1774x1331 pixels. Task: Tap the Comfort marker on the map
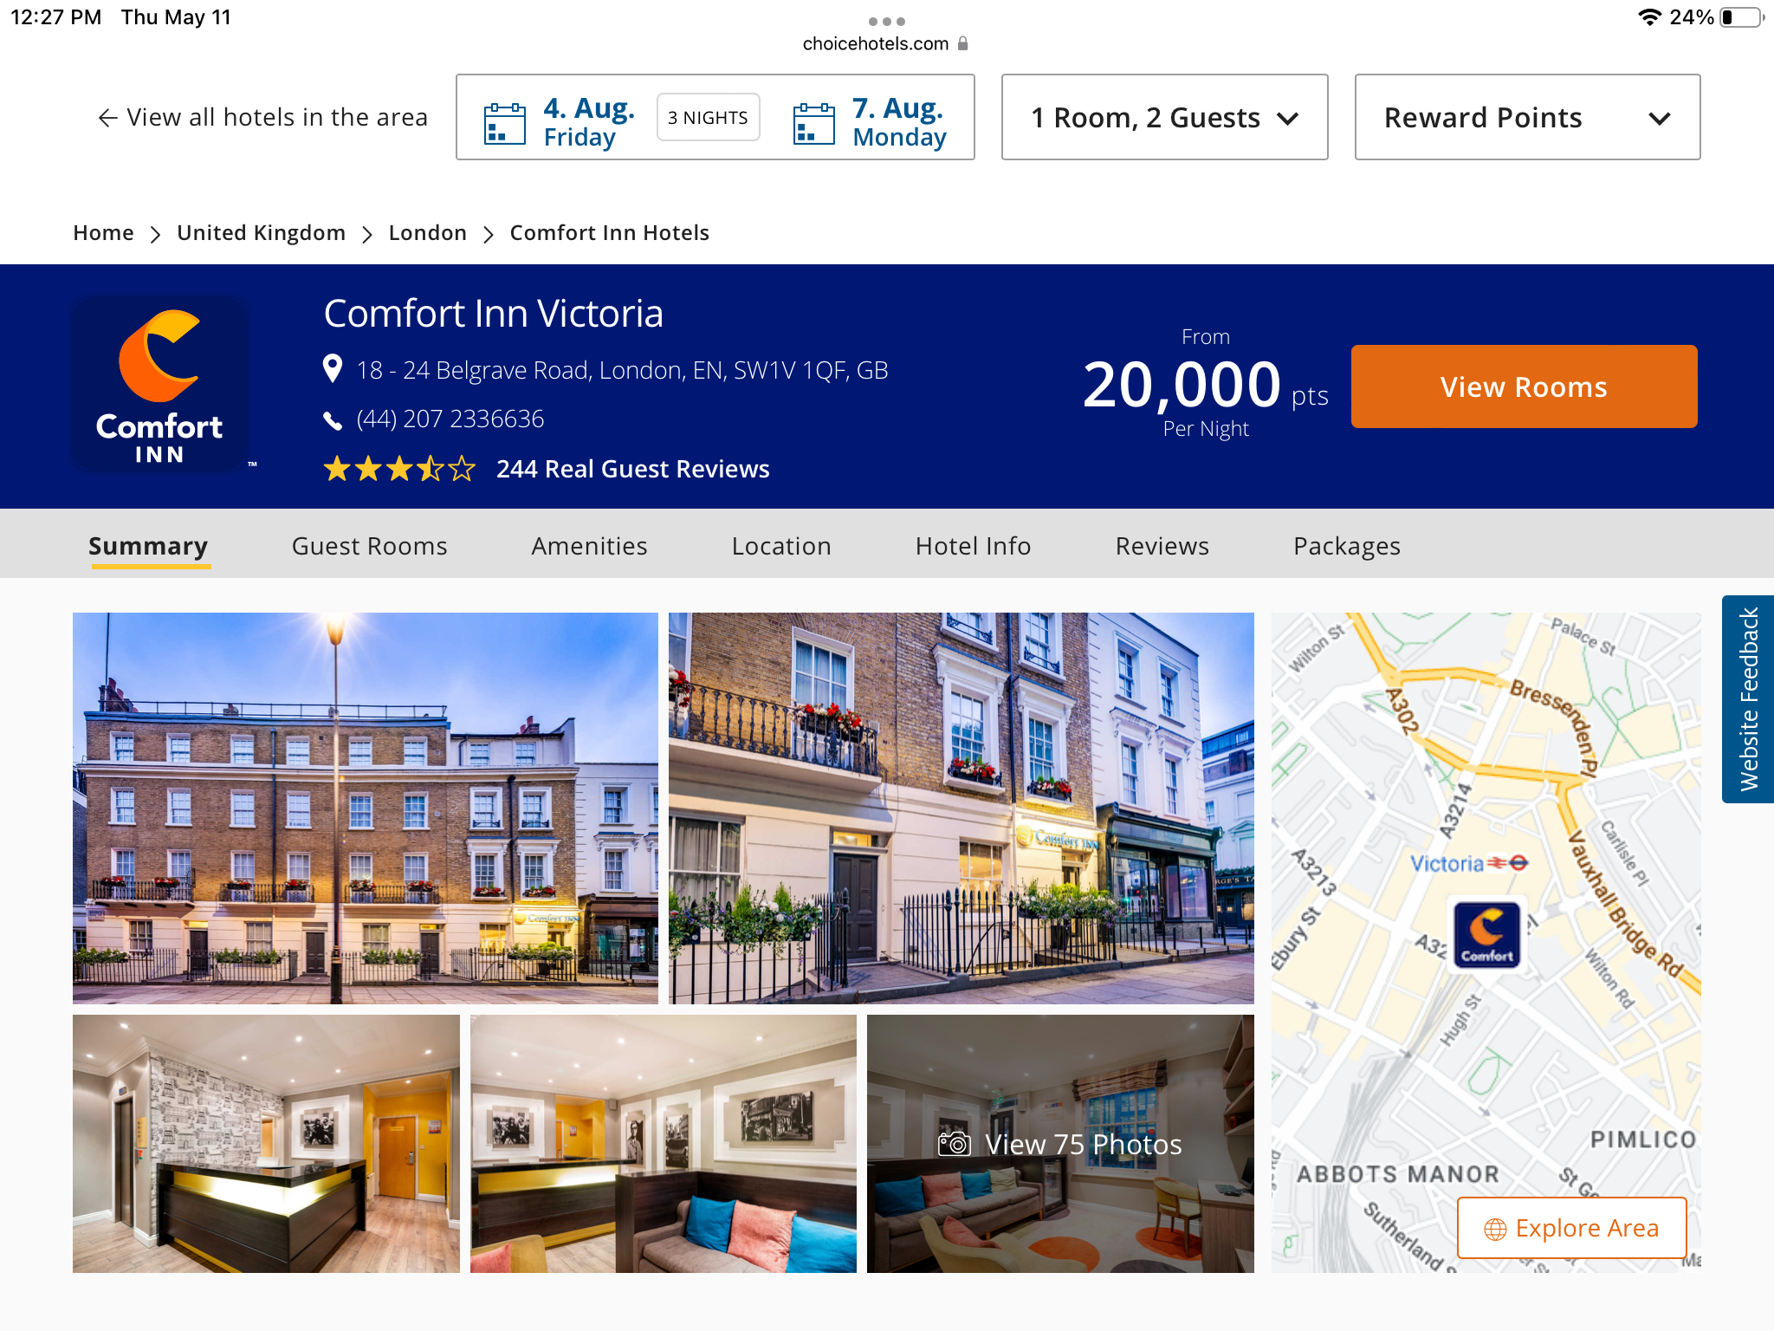(1486, 934)
